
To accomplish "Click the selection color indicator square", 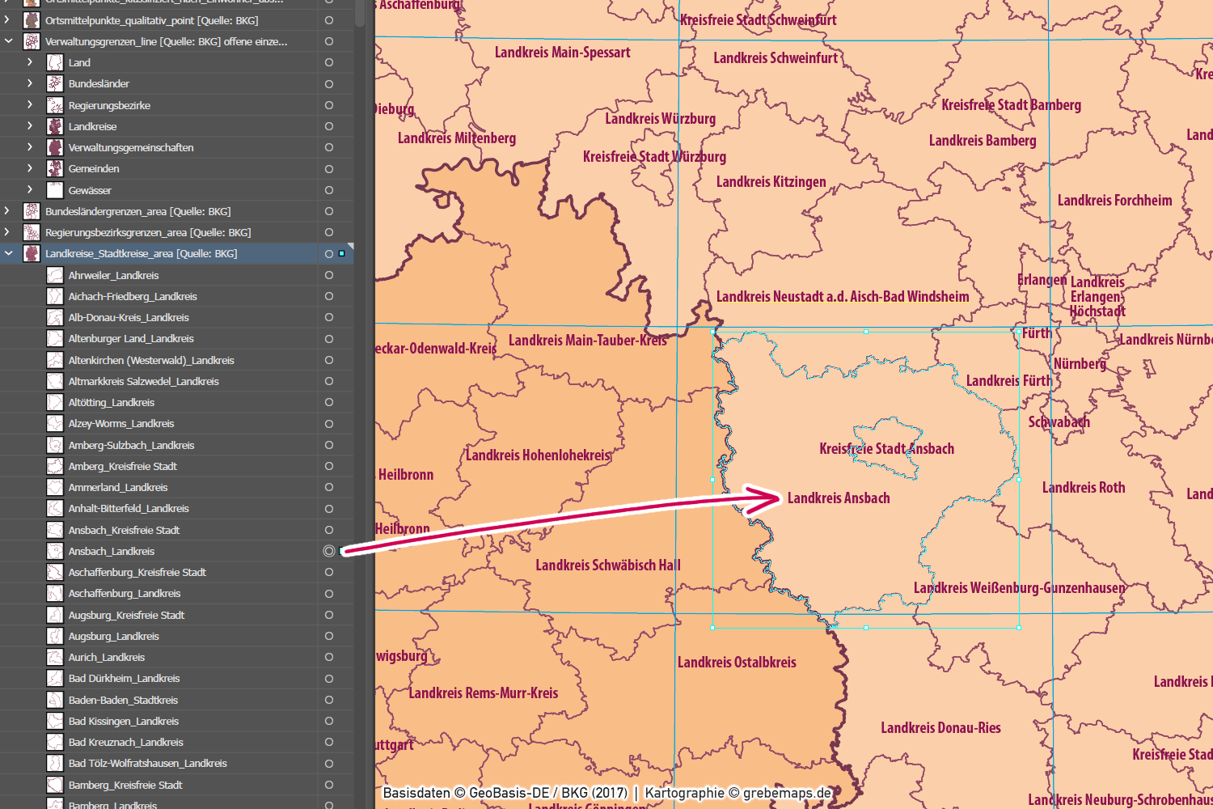I will 342,253.
